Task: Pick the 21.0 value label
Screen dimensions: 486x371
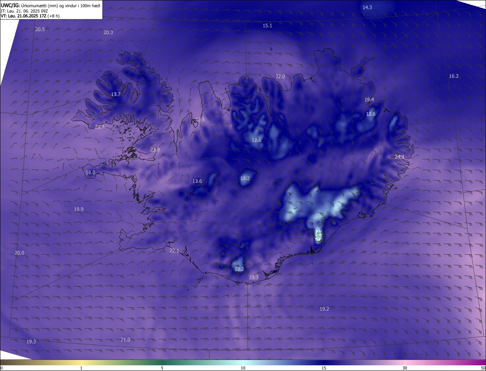Action: (125, 340)
